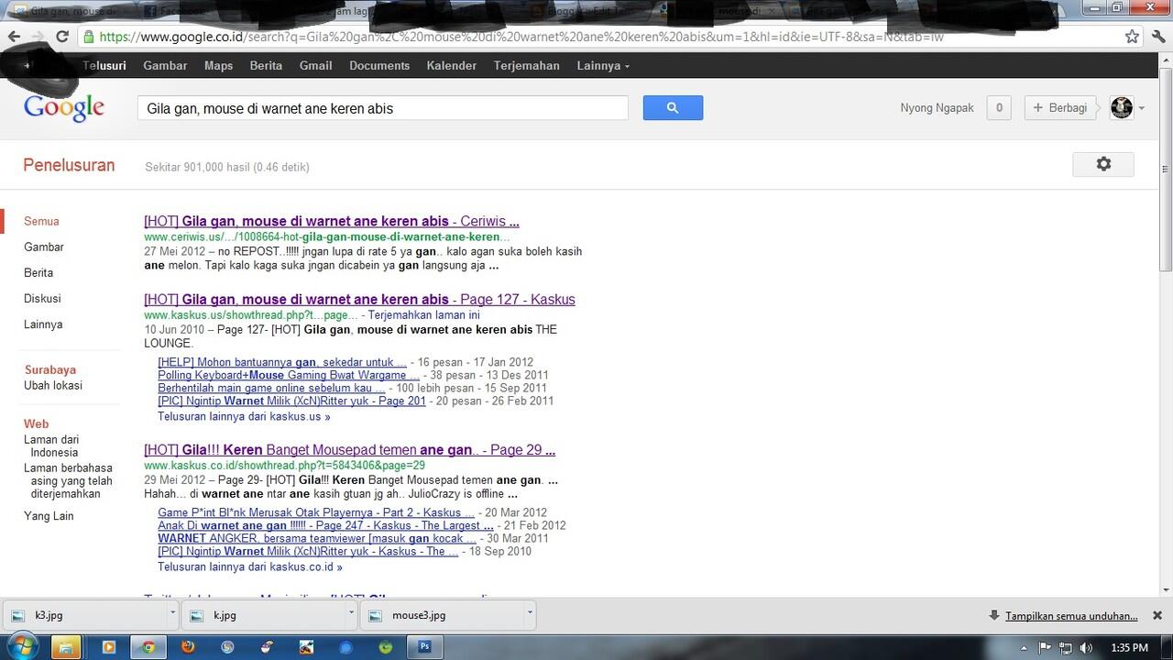Viewport: 1173px width, 660px height.
Task: Launch media player from taskbar
Action: (109, 647)
